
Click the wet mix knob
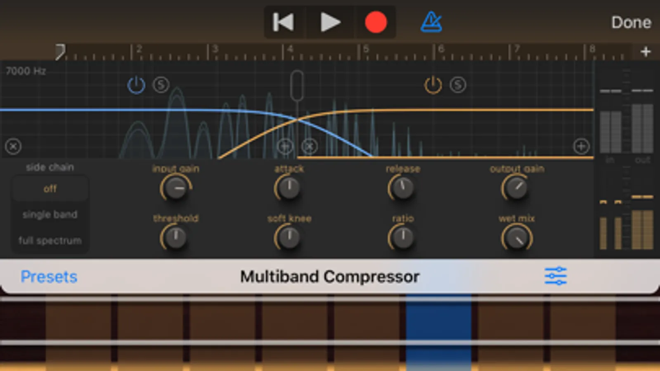(516, 238)
